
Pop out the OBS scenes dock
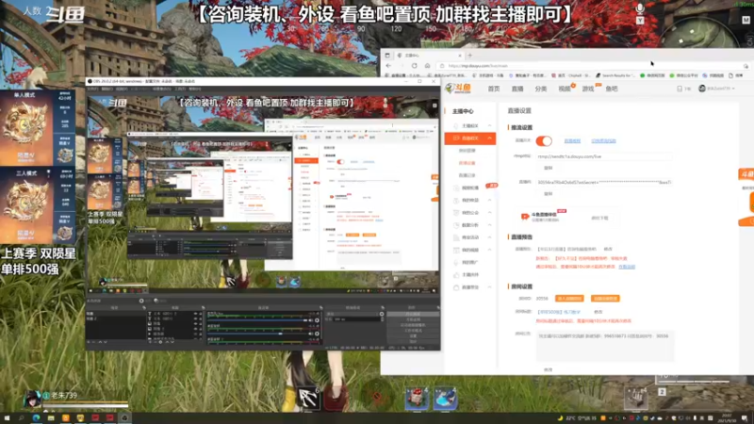point(144,308)
